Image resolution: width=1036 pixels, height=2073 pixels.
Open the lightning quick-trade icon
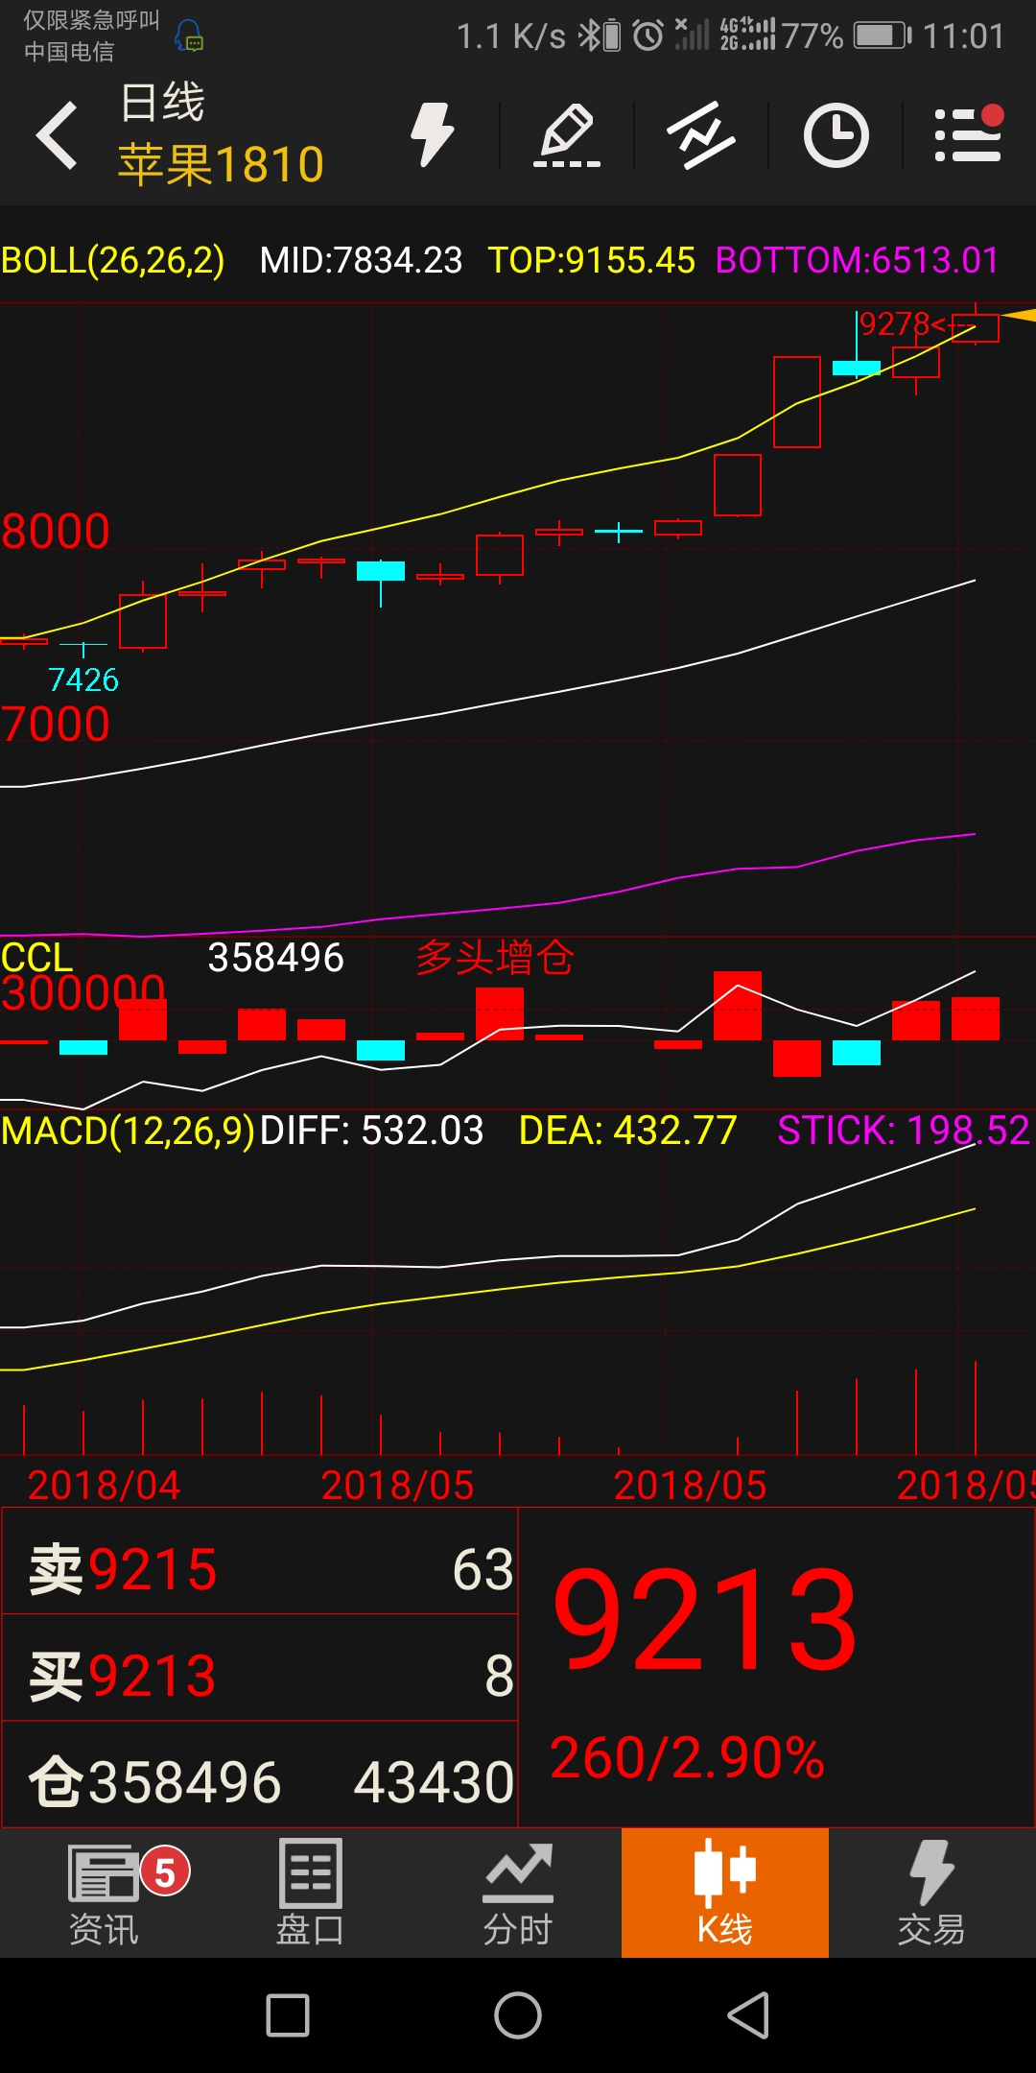coord(432,135)
